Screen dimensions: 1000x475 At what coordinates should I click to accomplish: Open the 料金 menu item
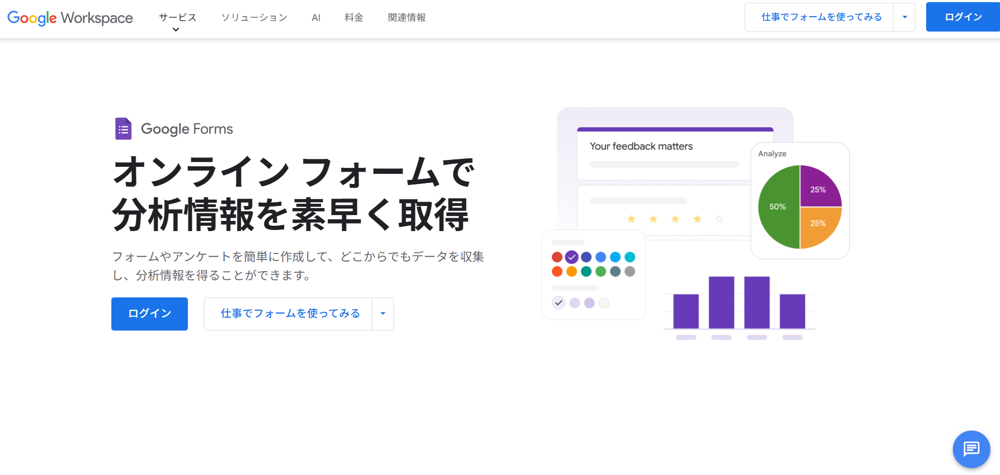click(x=354, y=18)
